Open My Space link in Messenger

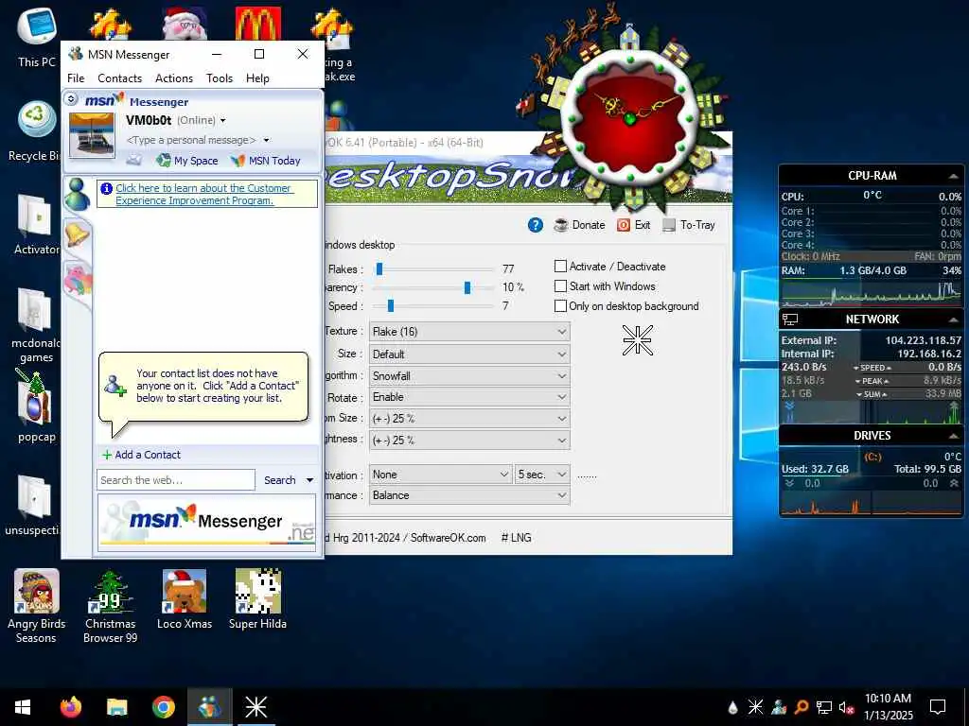[x=187, y=161]
